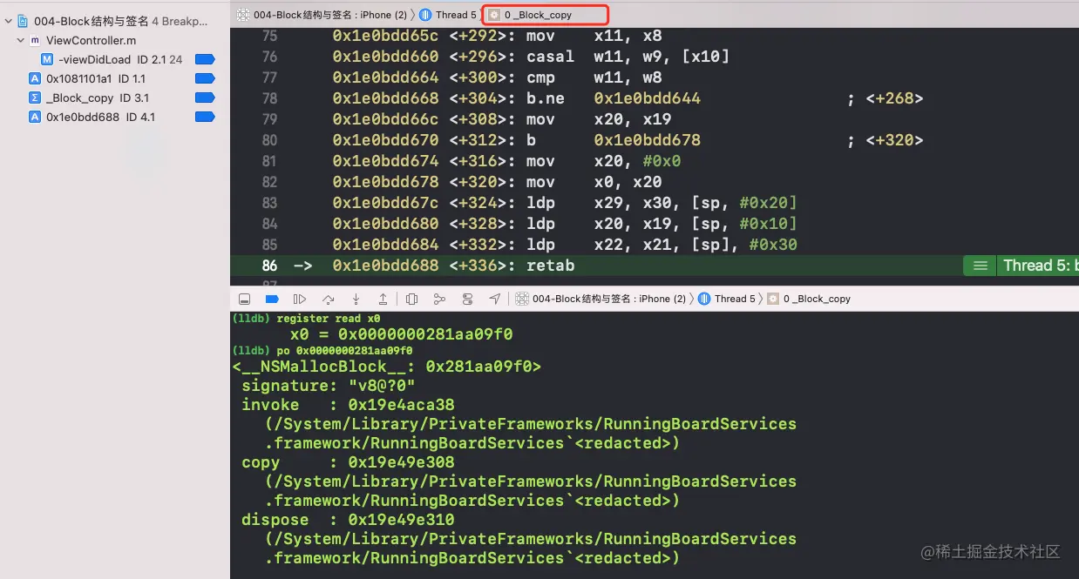This screenshot has width=1079, height=579.
Task: Click the A icon beside 0x1e0bdd688
Action: point(35,117)
